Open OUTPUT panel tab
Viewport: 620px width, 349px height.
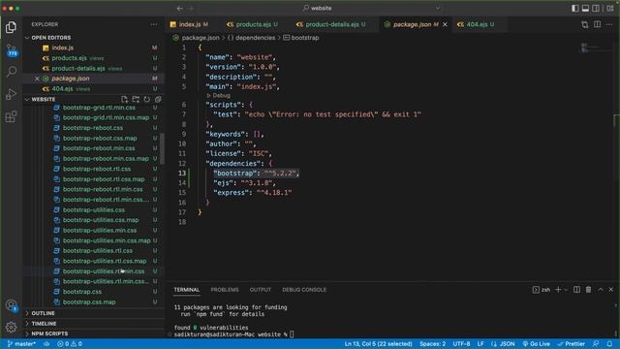(x=261, y=290)
